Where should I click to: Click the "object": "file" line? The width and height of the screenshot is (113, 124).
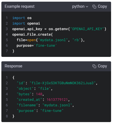pos(35,89)
